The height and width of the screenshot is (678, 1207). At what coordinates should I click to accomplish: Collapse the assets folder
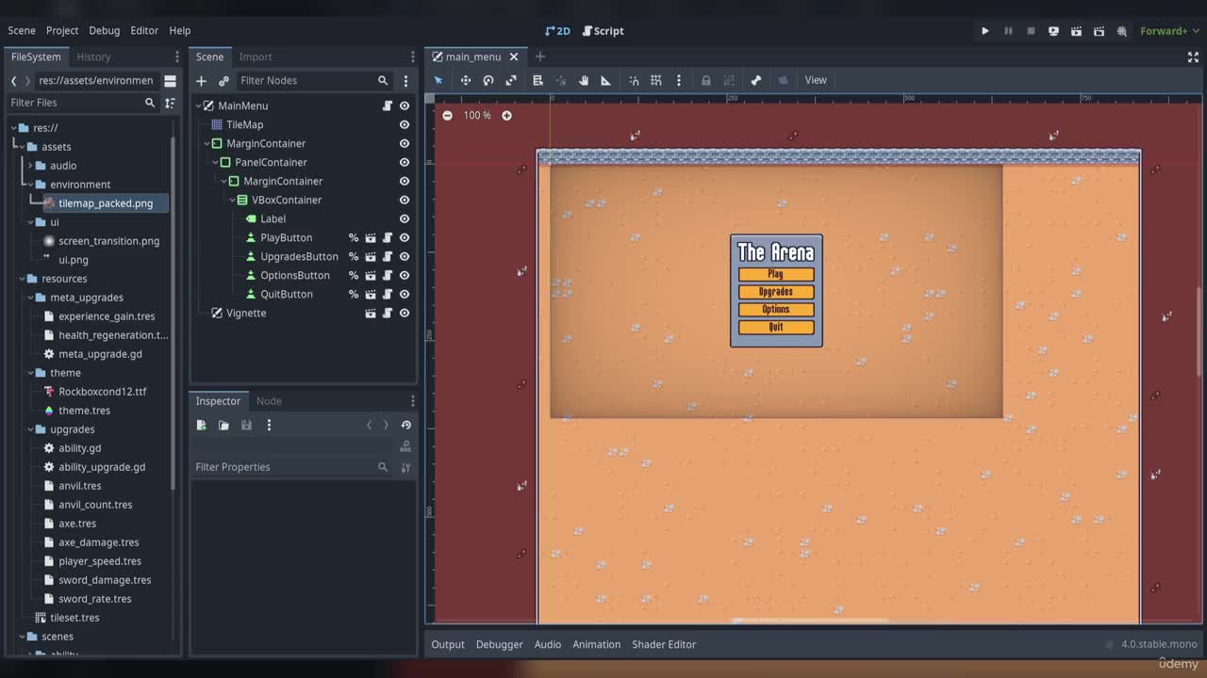(x=22, y=147)
